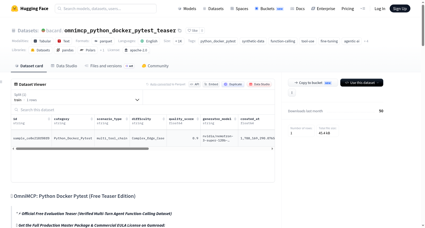The image size is (425, 228).
Task: Go to the Pricing page
Action: (348, 8)
